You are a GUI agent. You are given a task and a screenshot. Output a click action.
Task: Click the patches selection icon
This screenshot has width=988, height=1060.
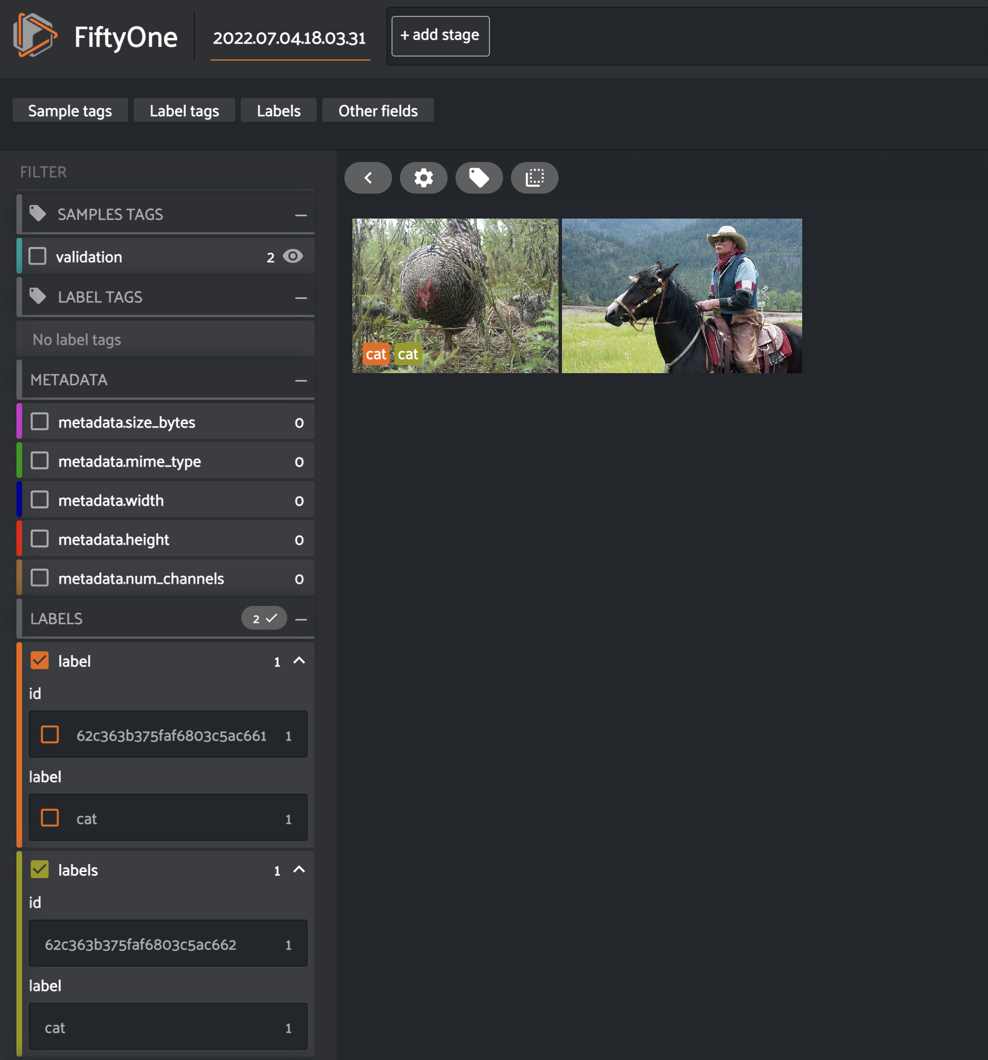pyautogui.click(x=535, y=178)
